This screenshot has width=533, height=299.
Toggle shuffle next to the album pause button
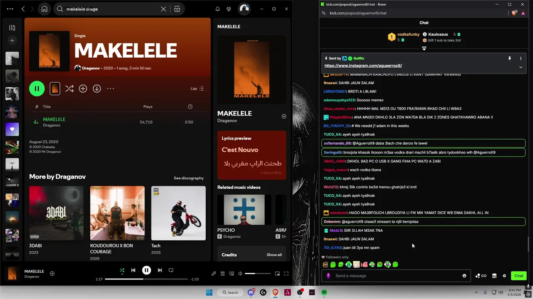tap(69, 88)
